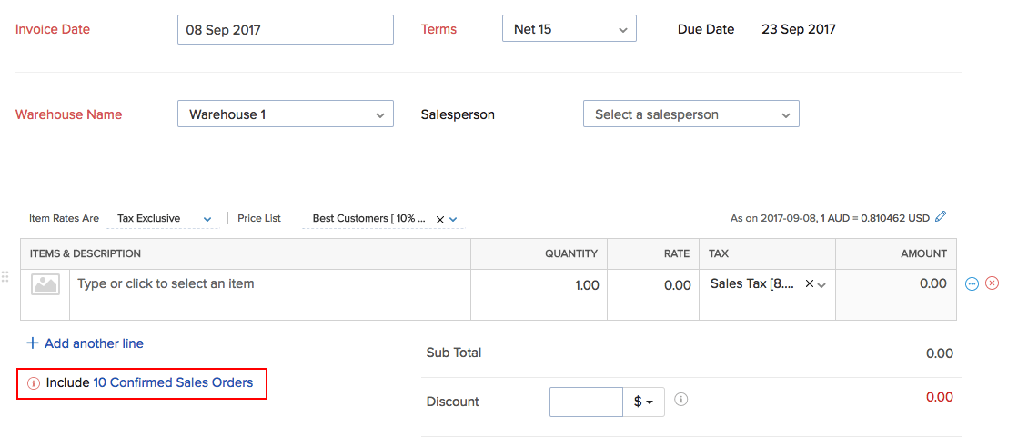Open the discount type $ dropdown
The height and width of the screenshot is (437, 1018).
pyautogui.click(x=643, y=402)
